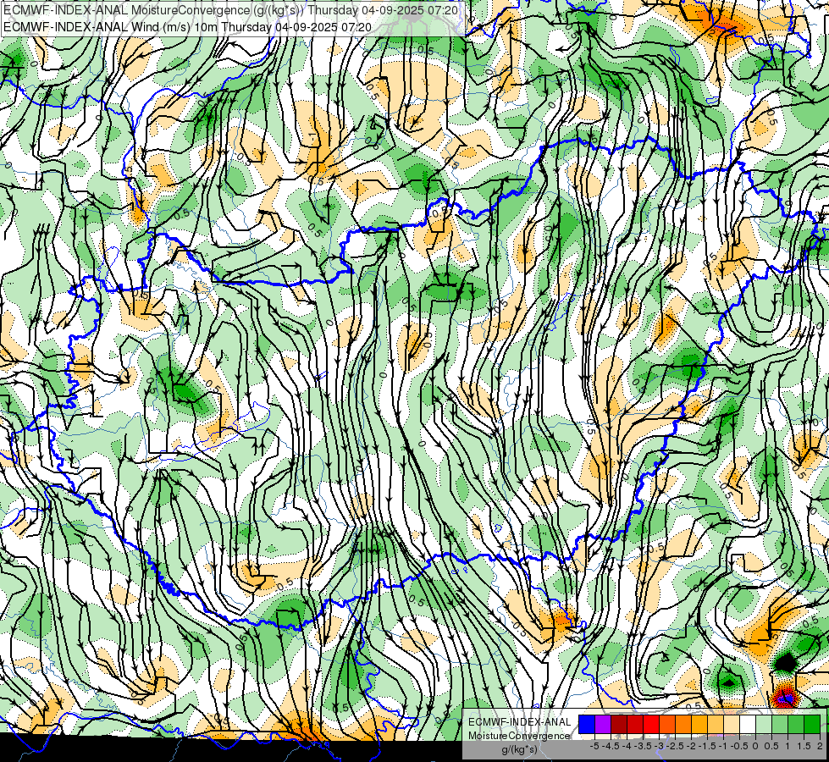Click the pale peach swatch between -1 and -0.5
Screen dimensions: 829x762
pos(732,725)
